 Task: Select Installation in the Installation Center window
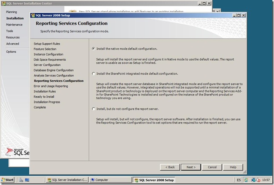15,18
